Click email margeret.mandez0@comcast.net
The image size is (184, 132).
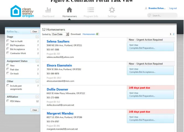pos(62,129)
